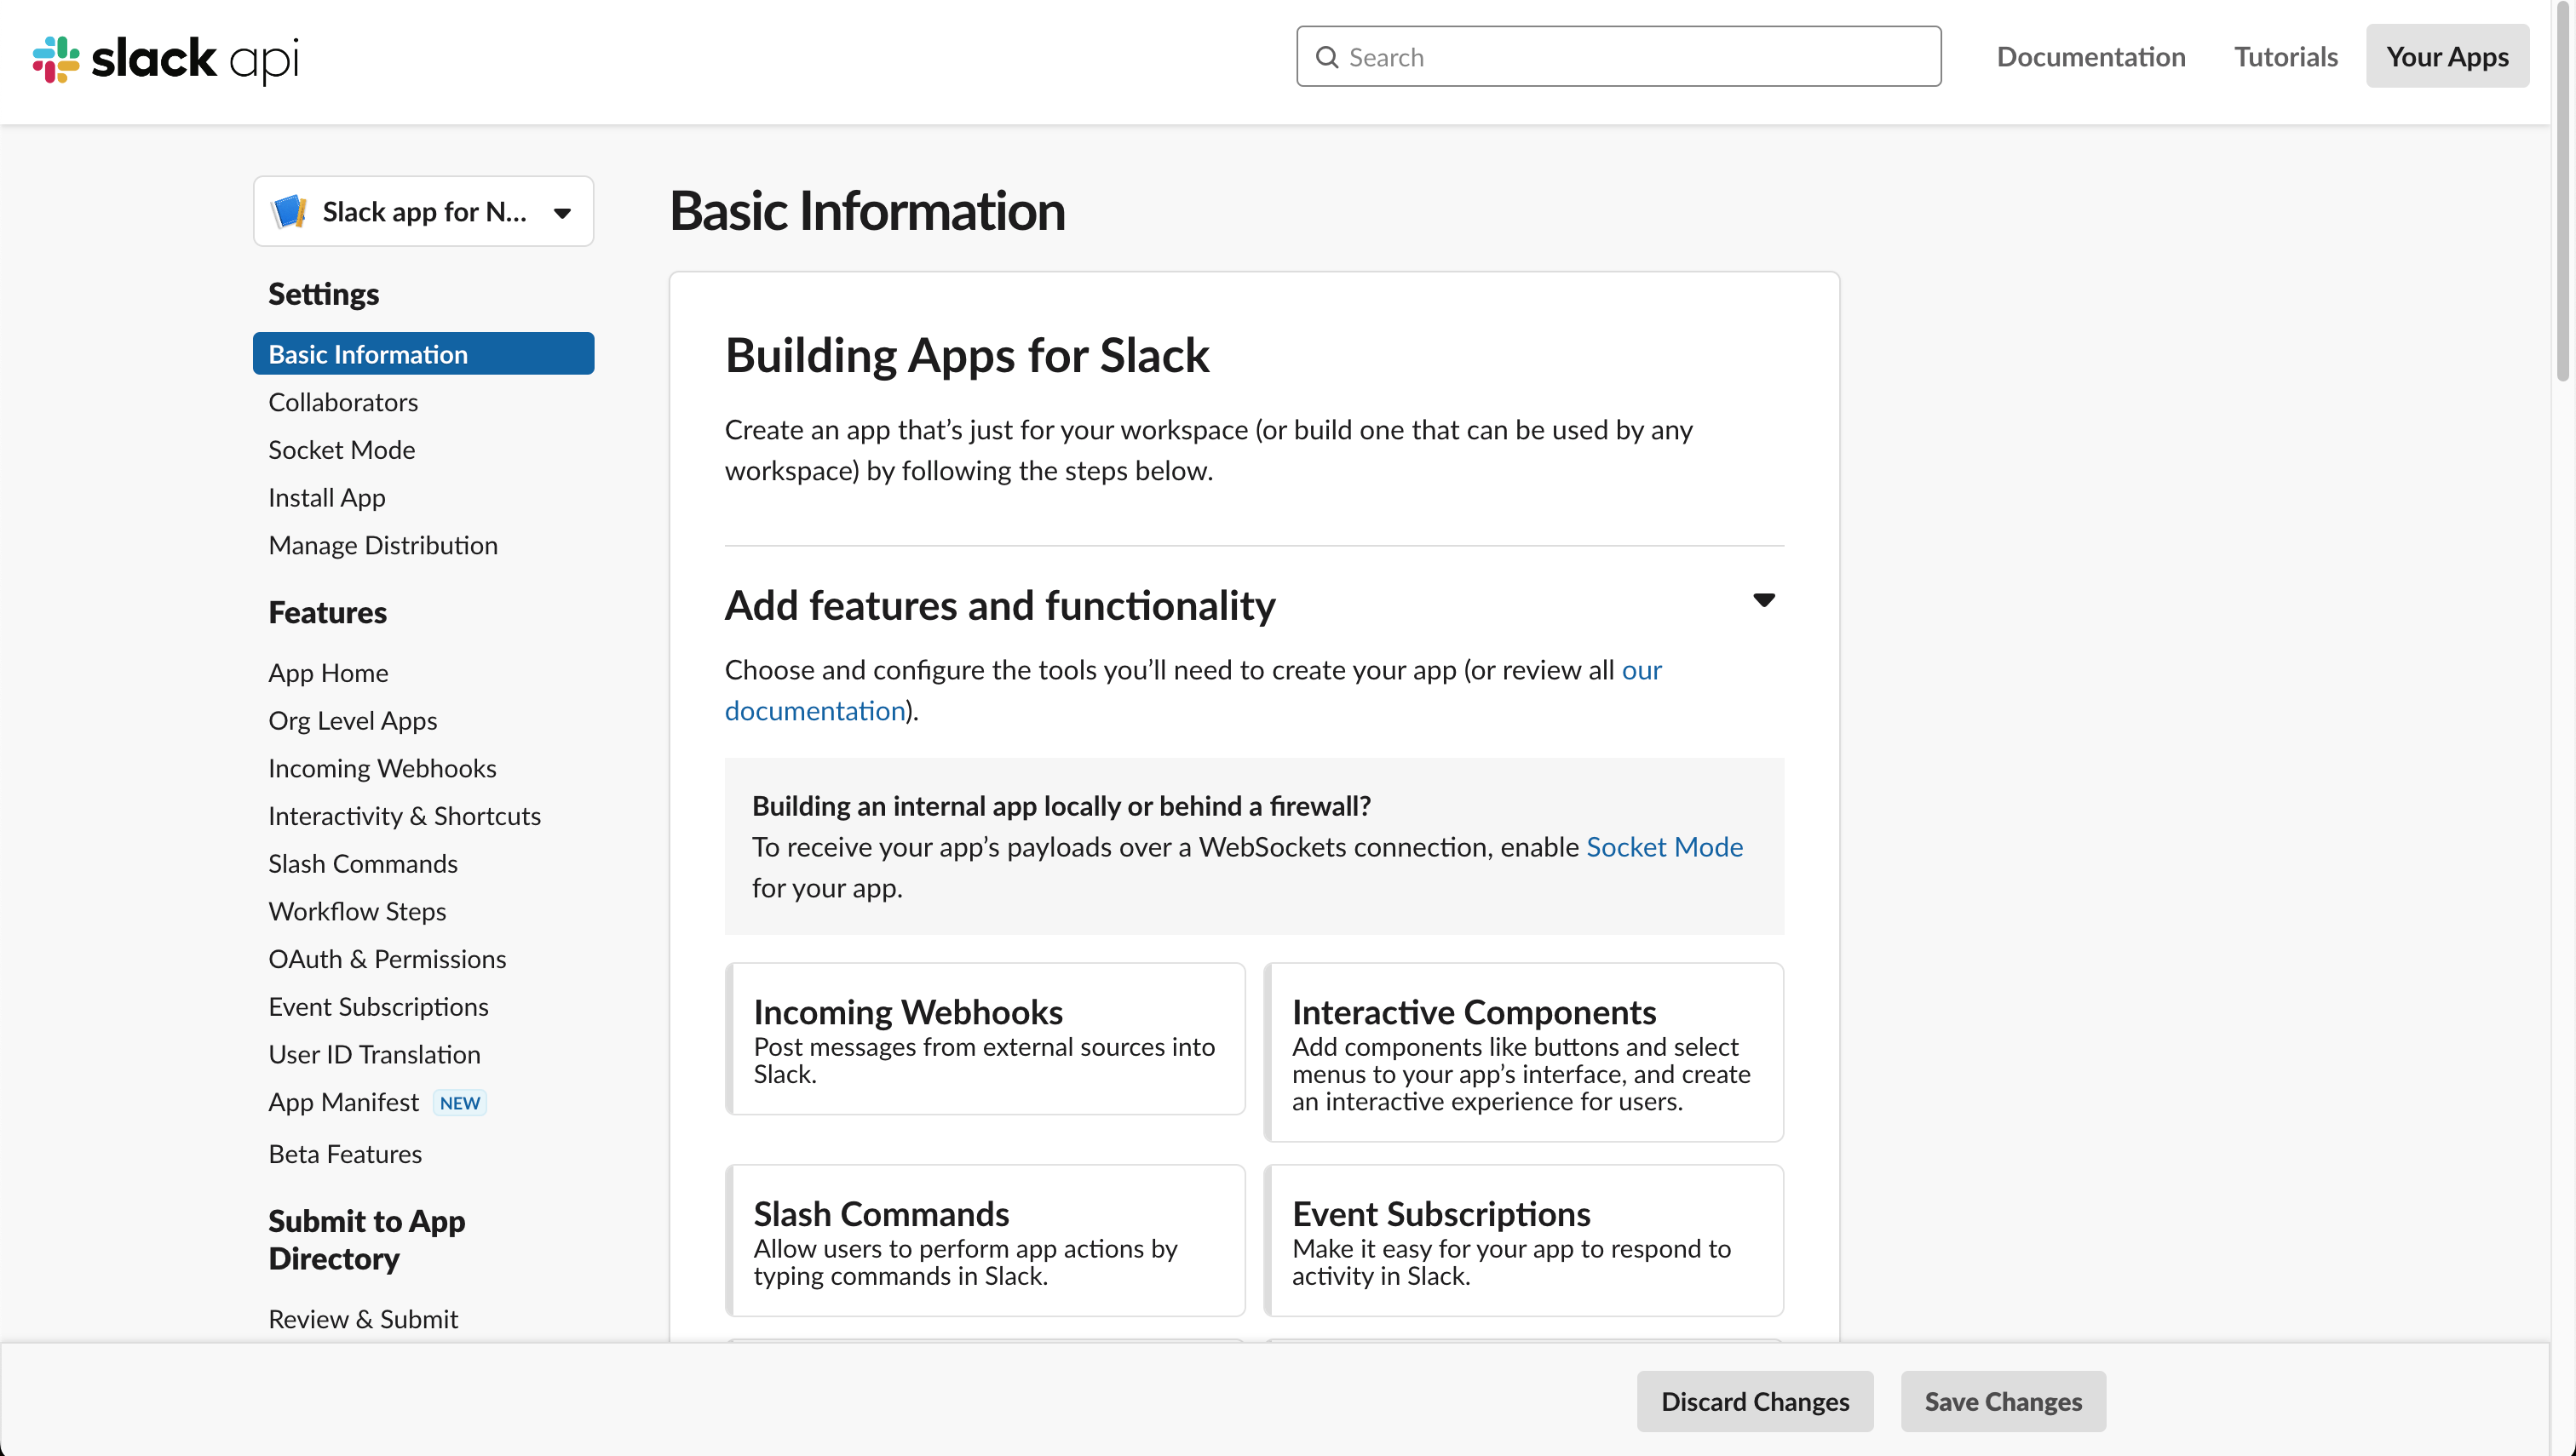The image size is (2576, 1456).
Task: Click the app notebook icon in selector
Action: tap(290, 211)
